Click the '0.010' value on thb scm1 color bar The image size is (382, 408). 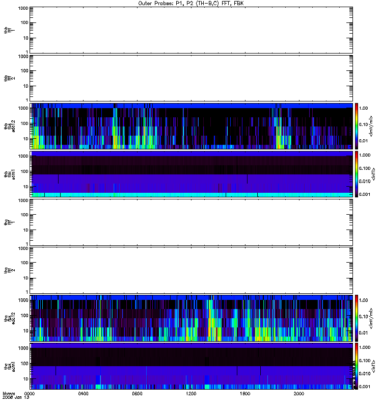point(365,181)
